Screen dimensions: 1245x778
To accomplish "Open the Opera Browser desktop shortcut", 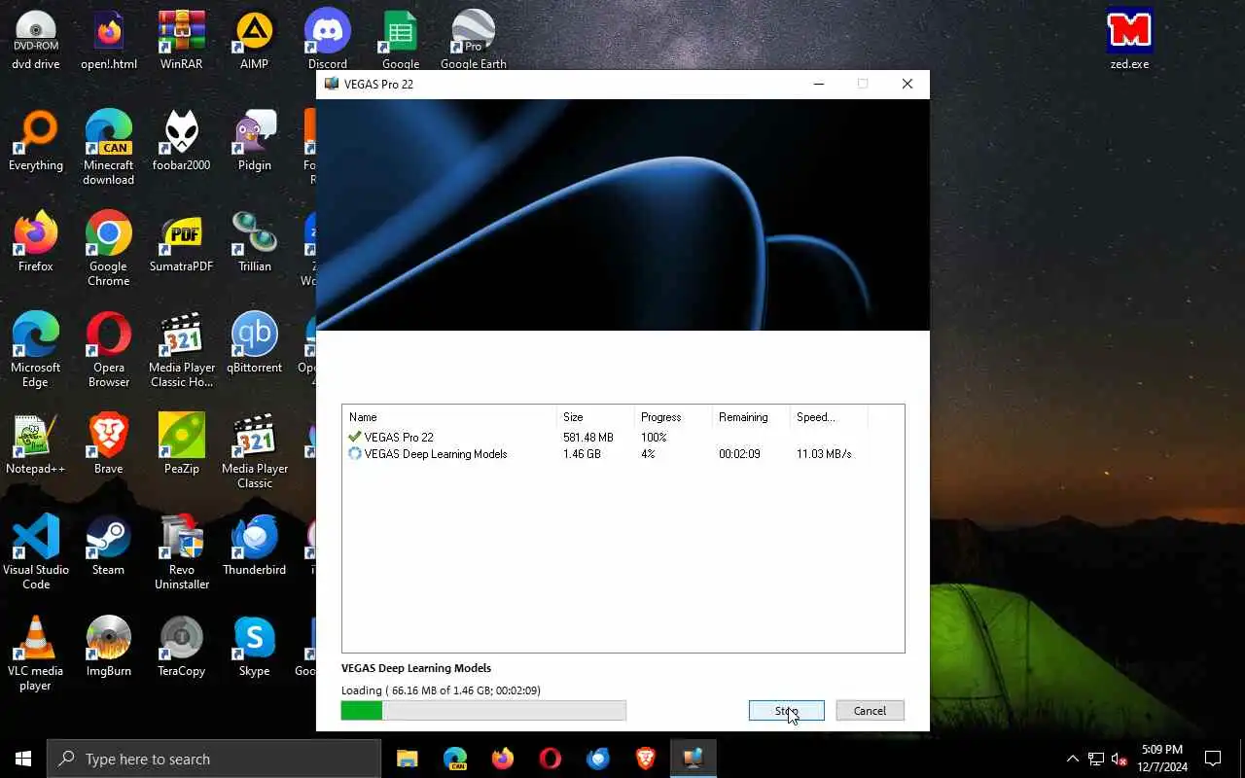I will click(109, 350).
